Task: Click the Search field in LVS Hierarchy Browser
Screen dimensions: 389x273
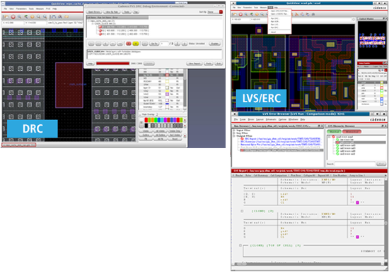Action: coord(355,164)
